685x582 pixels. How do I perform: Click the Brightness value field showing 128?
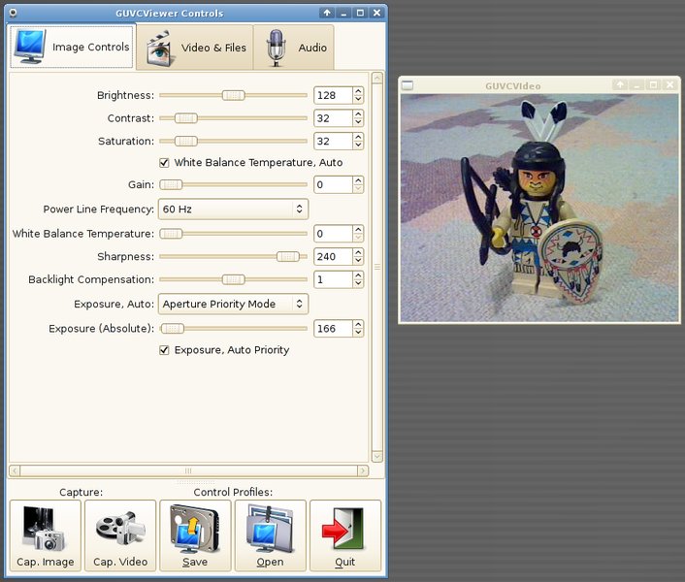click(334, 95)
